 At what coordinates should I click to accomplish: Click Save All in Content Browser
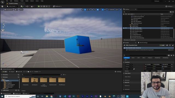[19, 72]
